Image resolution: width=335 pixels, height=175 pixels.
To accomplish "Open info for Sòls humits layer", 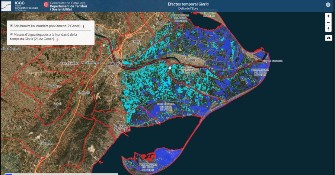I will click(83, 26).
